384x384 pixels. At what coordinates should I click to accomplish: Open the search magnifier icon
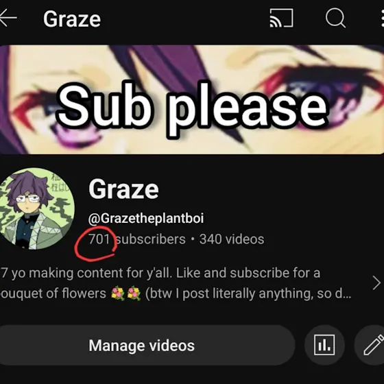point(335,18)
